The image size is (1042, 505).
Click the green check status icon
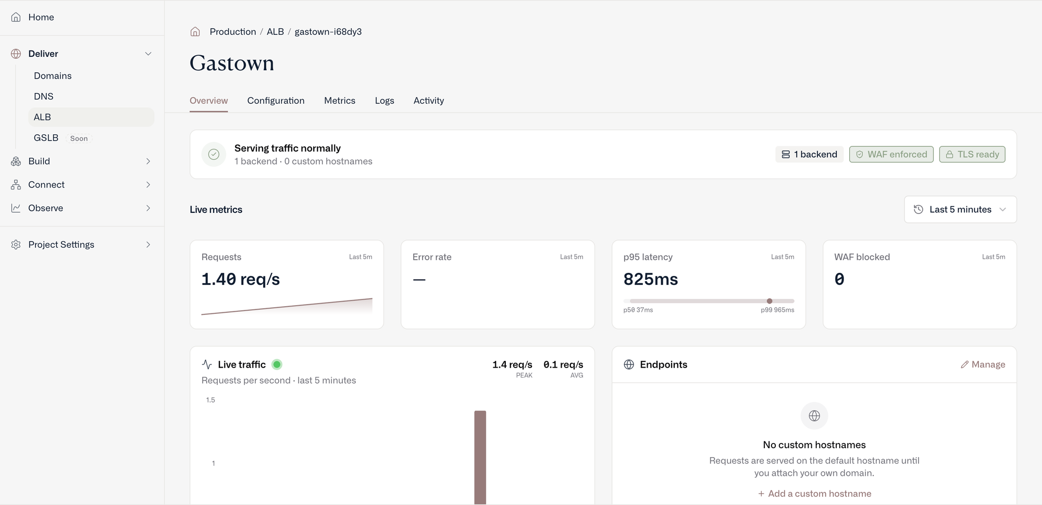coord(214,154)
